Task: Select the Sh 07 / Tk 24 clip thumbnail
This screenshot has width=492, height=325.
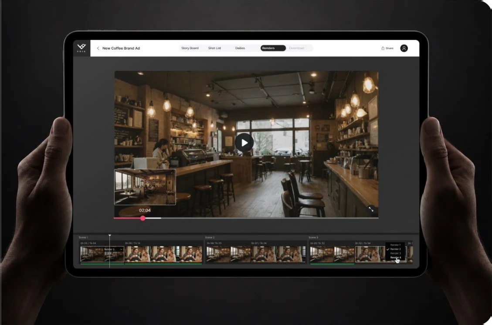Action: (x=278, y=254)
